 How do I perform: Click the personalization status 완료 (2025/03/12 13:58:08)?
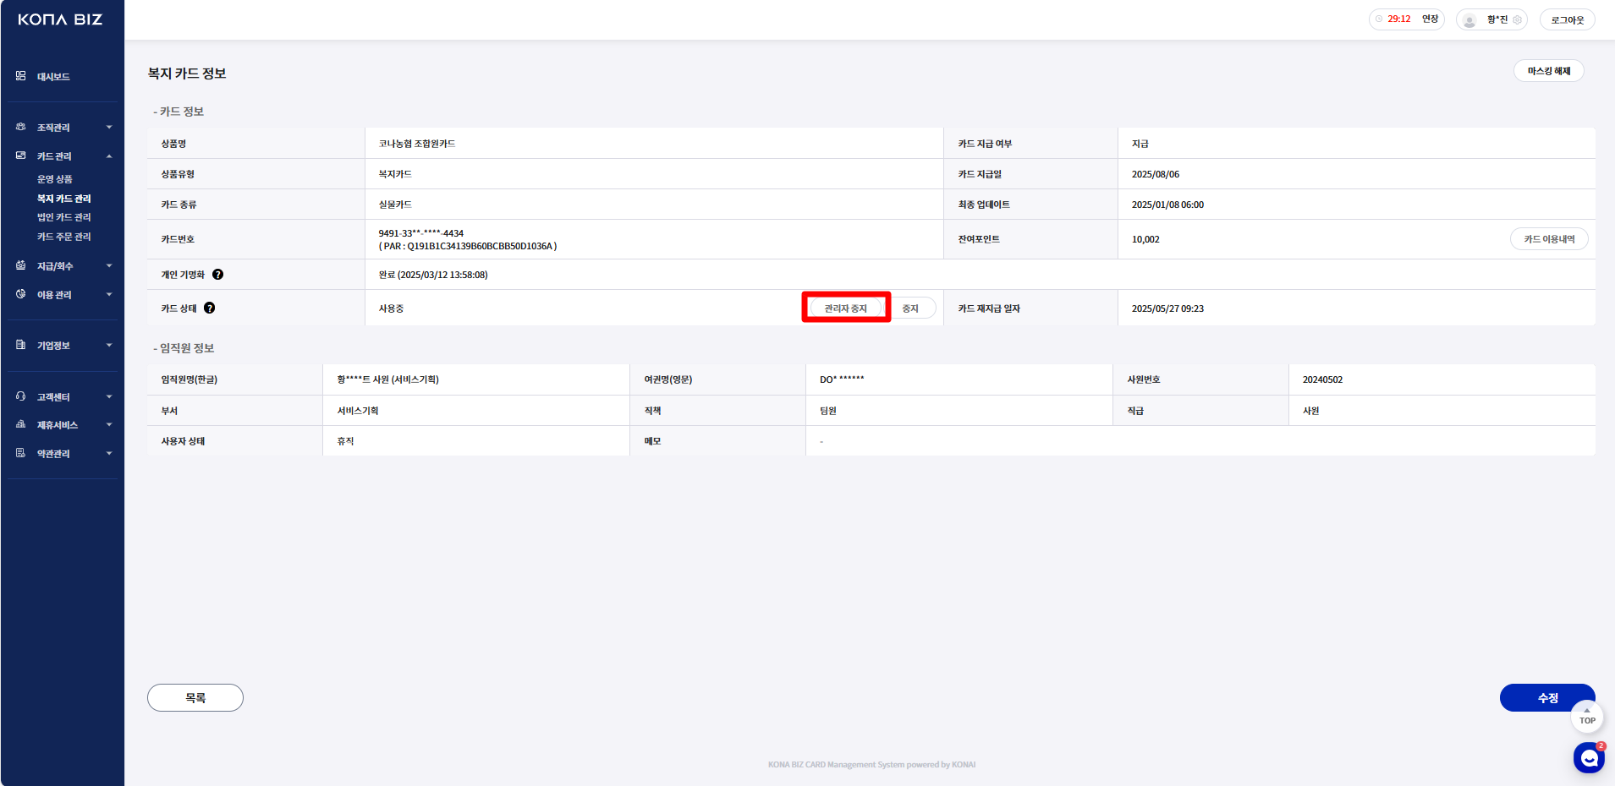coord(433,275)
